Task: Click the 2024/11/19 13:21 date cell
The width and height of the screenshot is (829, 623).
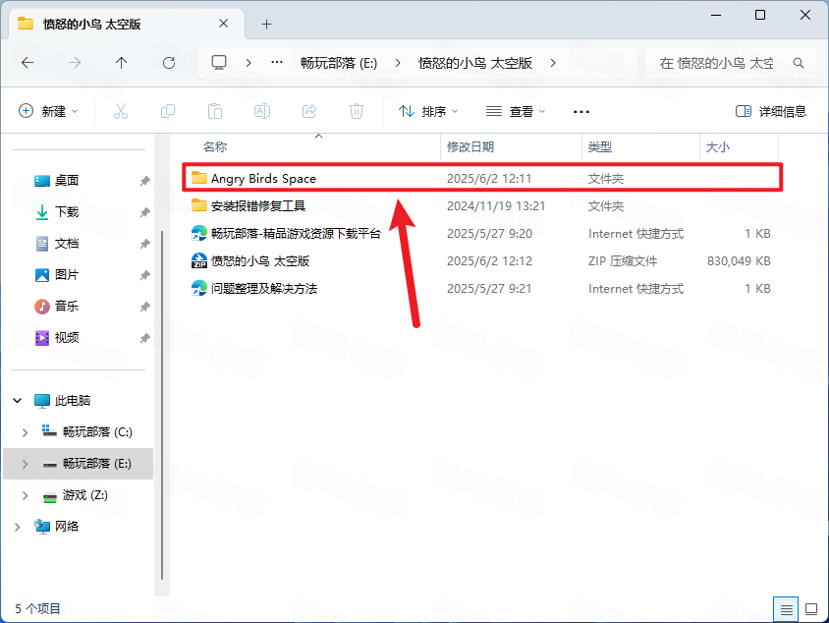Action: [x=496, y=205]
